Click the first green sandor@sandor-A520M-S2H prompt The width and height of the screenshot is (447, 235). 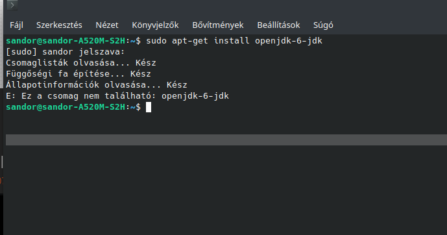(66, 41)
